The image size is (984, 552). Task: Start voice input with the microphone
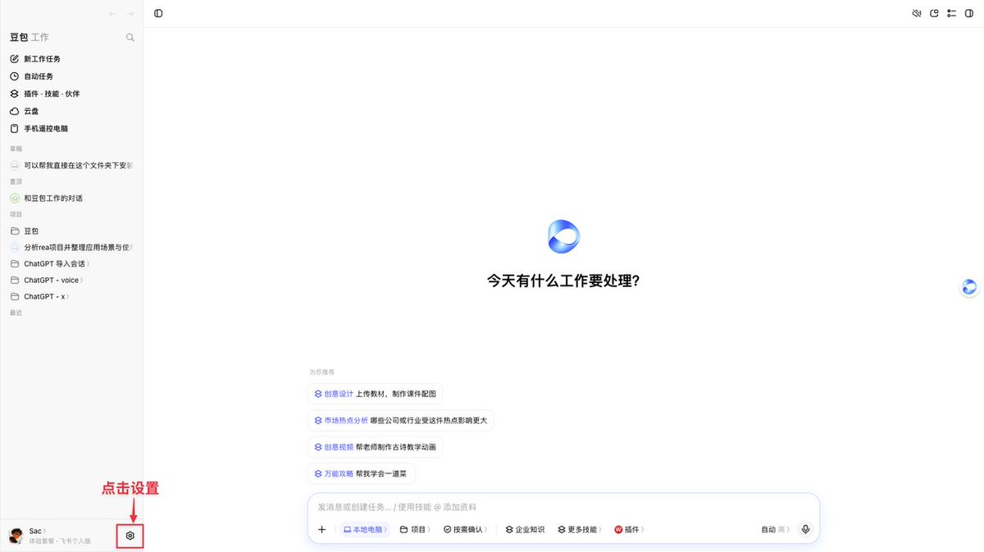point(805,529)
